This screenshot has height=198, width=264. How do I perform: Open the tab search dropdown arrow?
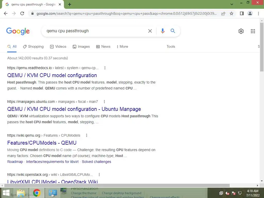[x=232, y=4]
